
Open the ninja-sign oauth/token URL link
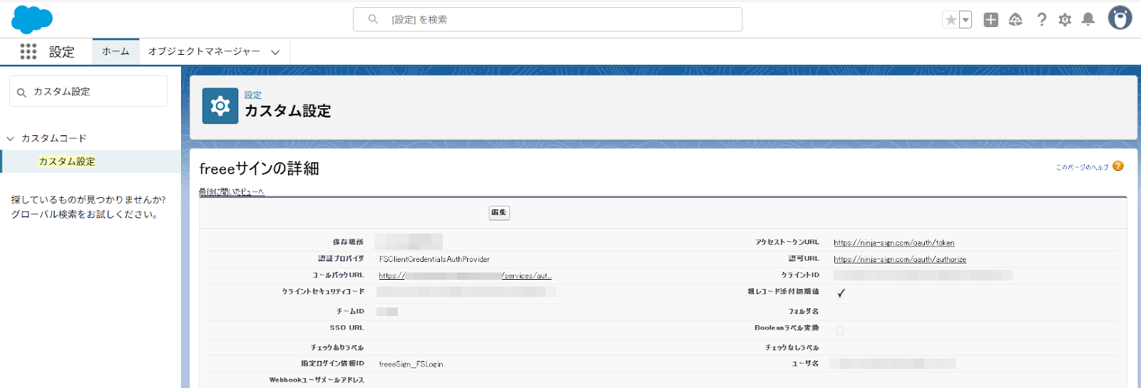click(x=894, y=243)
